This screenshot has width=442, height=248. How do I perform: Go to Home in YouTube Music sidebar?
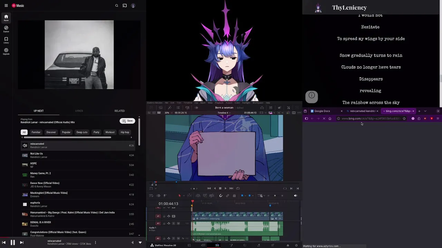[6, 18]
